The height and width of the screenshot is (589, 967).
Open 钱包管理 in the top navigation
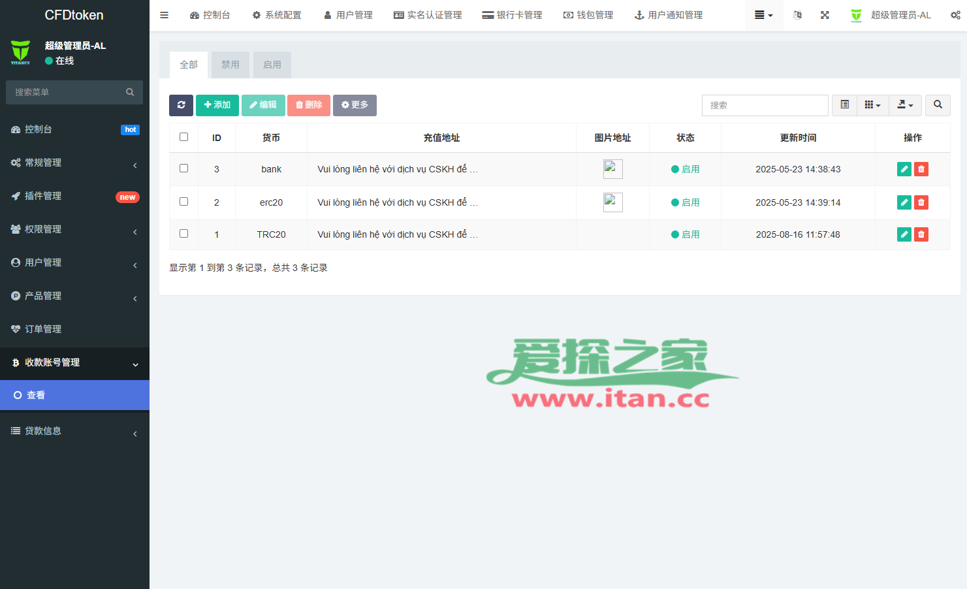tap(588, 15)
